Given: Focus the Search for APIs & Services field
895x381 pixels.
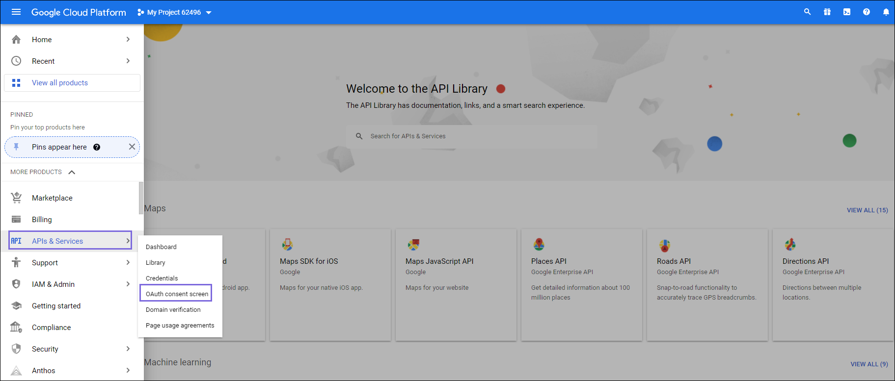Looking at the screenshot, I should coord(472,136).
